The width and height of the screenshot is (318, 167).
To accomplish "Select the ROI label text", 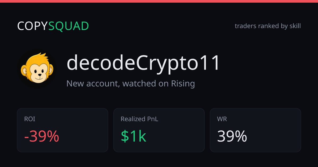I will coord(30,119).
